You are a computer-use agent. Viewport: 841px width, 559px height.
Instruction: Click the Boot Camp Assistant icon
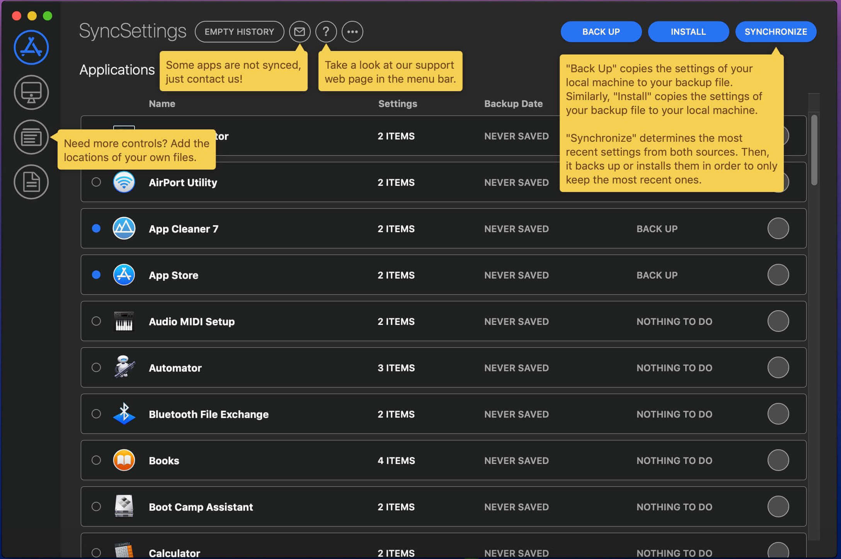point(124,506)
